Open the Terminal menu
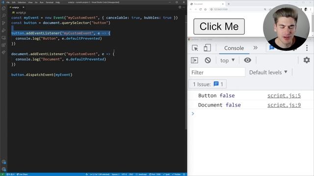Screen dimensions: 314x176 (50, 2)
